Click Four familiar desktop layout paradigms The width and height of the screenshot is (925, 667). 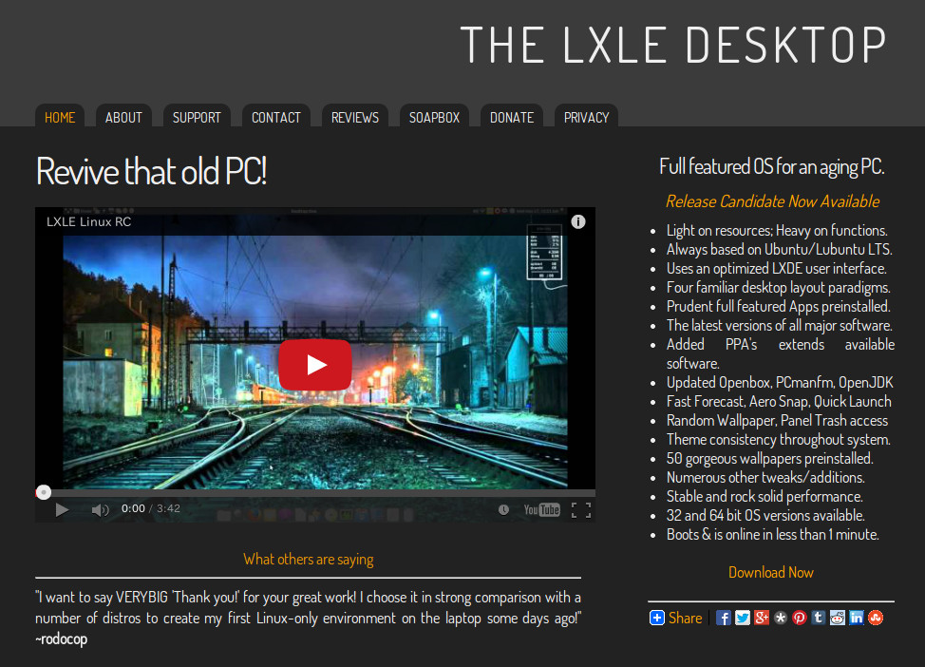[x=778, y=288]
